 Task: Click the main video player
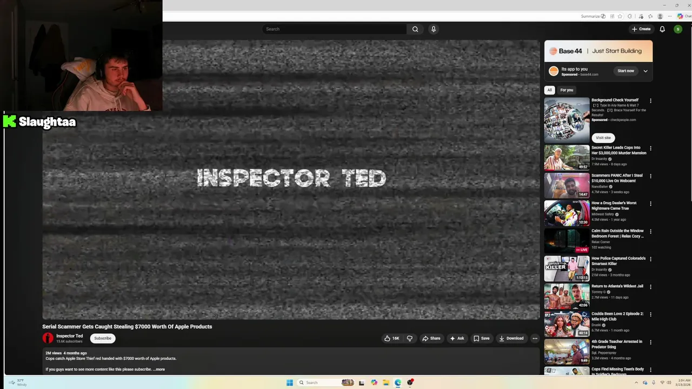[x=291, y=179]
